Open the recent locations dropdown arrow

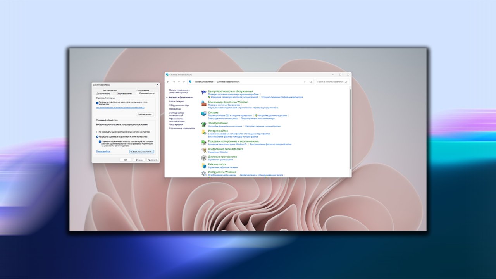[179, 82]
